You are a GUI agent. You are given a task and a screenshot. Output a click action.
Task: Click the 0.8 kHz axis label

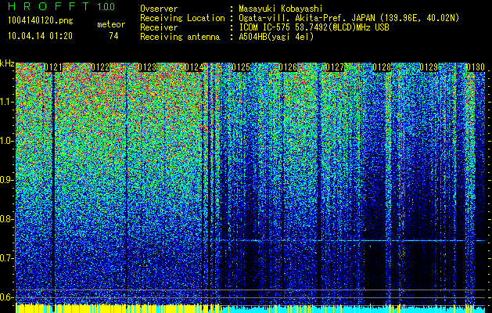pyautogui.click(x=7, y=219)
